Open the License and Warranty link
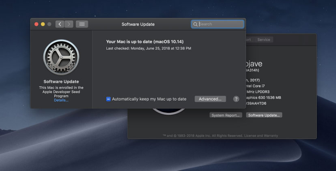The image size is (336, 171). [261, 136]
